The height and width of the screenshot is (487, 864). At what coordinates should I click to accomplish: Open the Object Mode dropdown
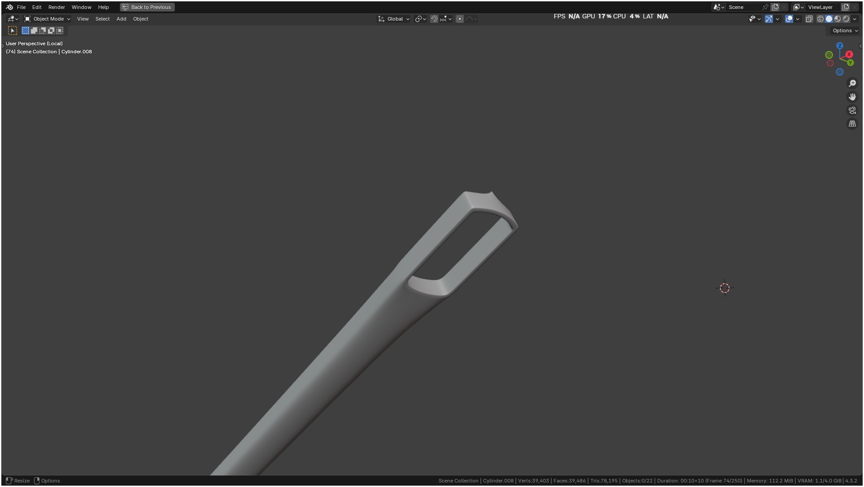click(x=47, y=19)
